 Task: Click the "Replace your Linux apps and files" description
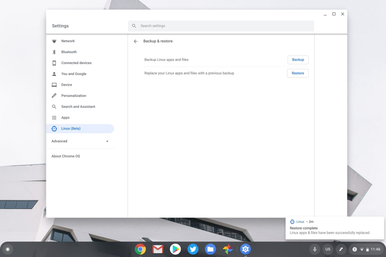[x=189, y=73]
